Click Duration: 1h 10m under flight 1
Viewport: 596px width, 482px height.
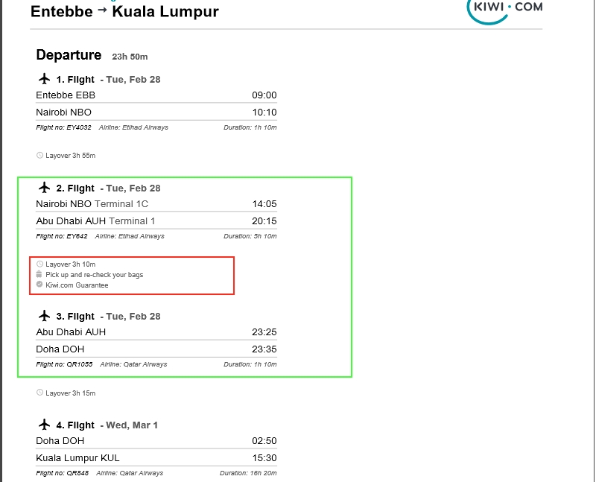pyautogui.click(x=250, y=127)
